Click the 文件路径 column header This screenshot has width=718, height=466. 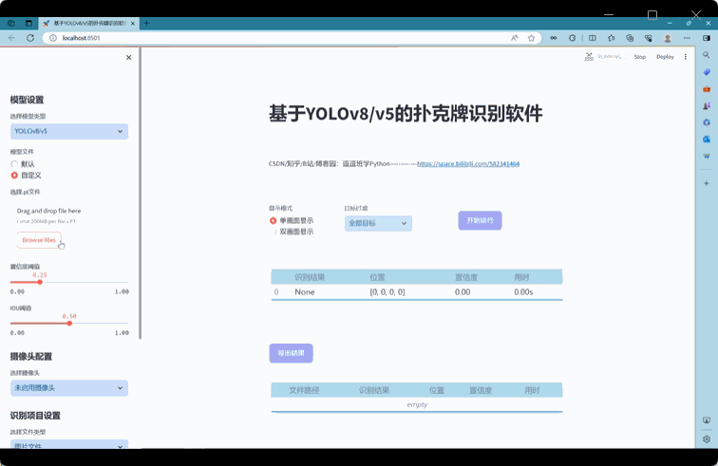click(304, 390)
